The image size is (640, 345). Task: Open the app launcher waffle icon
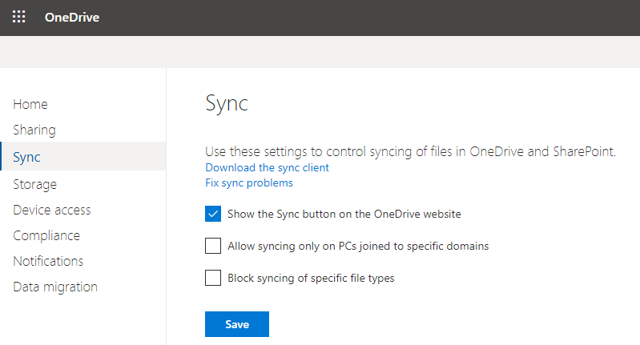tap(19, 17)
